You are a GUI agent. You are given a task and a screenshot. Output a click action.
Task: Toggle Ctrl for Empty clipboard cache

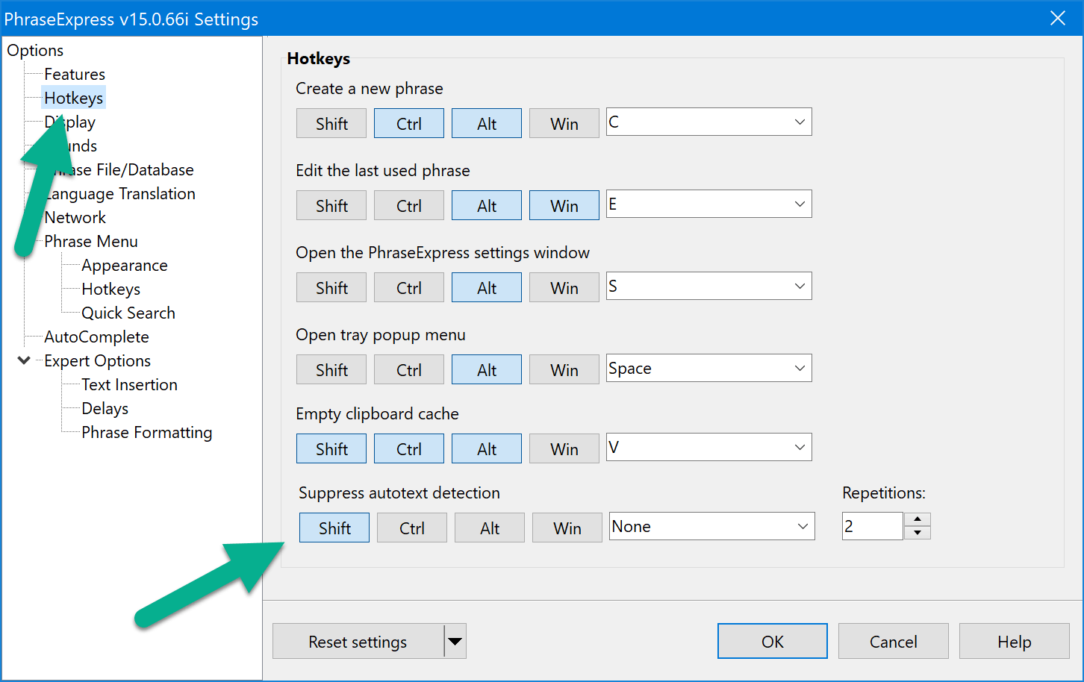409,449
